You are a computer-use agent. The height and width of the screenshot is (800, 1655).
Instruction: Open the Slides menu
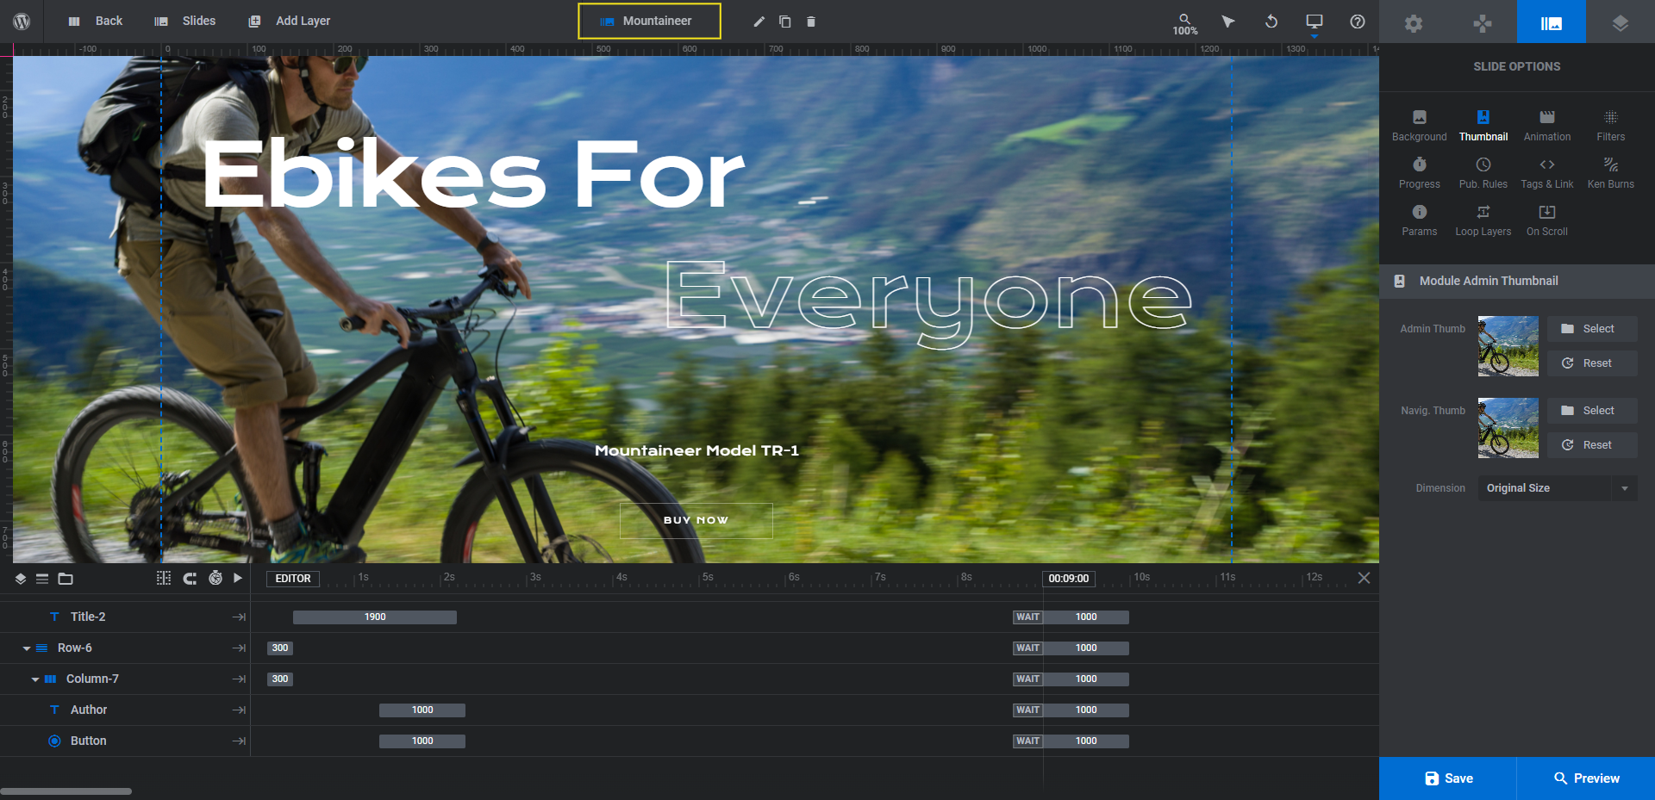(184, 22)
